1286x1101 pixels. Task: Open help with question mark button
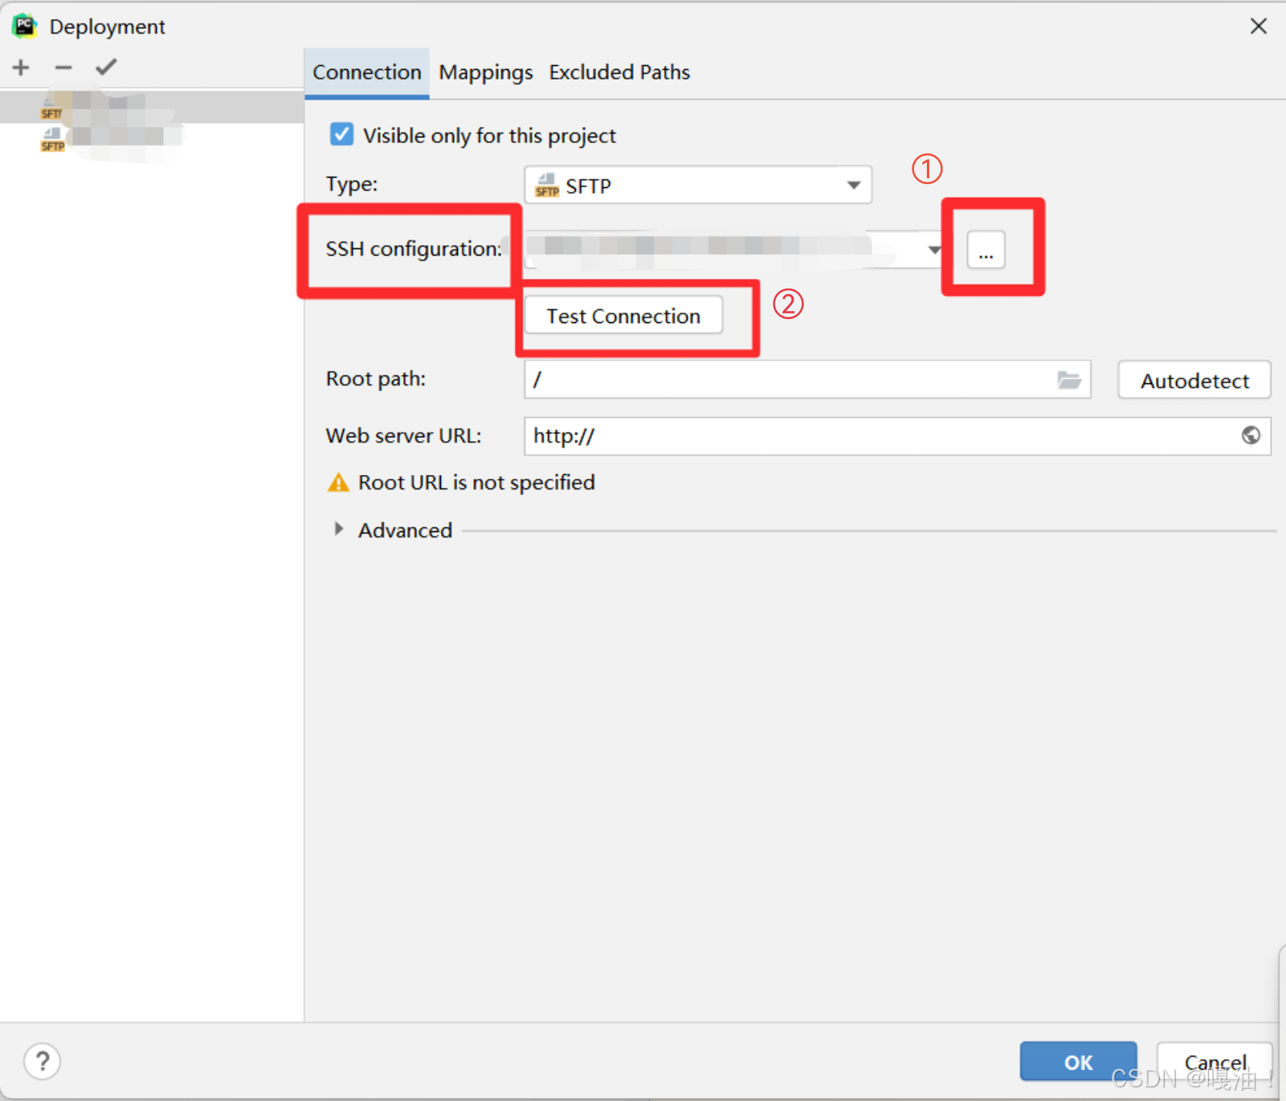(x=43, y=1062)
